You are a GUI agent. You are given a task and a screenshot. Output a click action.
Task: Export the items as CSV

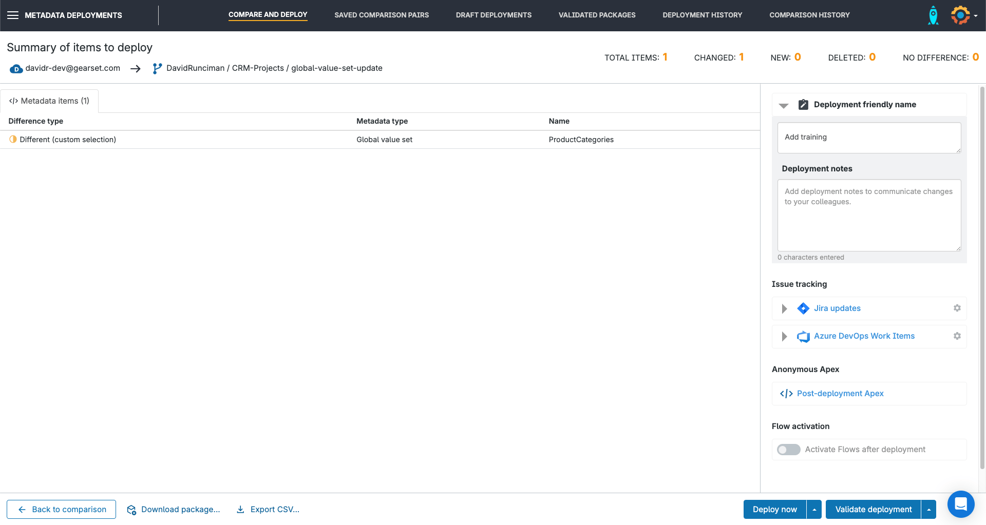267,509
